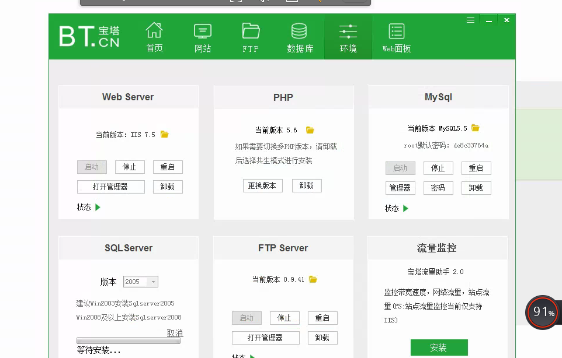Click the Web Server panel header
The height and width of the screenshot is (358, 562).
[x=129, y=97]
